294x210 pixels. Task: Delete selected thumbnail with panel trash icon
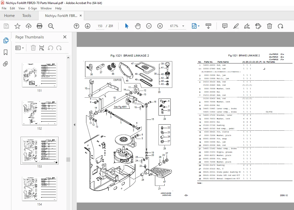coord(33,48)
